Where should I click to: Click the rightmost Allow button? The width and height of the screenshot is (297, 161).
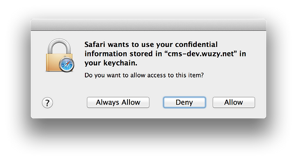tap(234, 103)
